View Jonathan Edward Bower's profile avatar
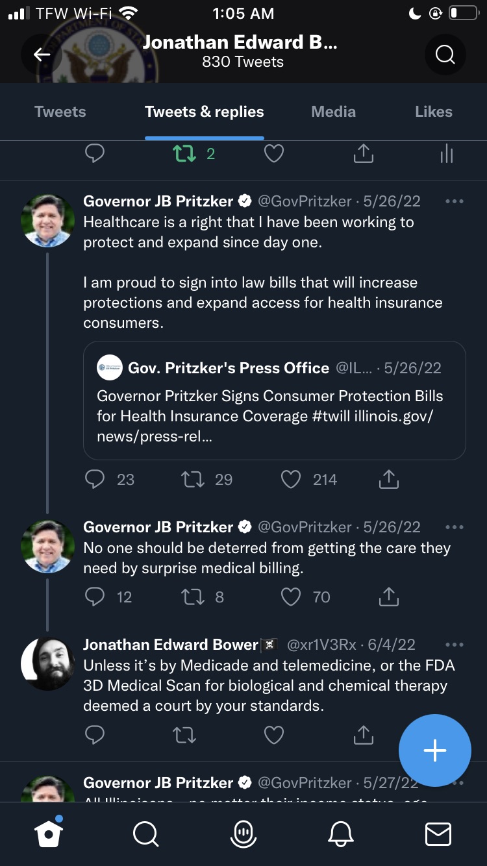 click(x=48, y=663)
